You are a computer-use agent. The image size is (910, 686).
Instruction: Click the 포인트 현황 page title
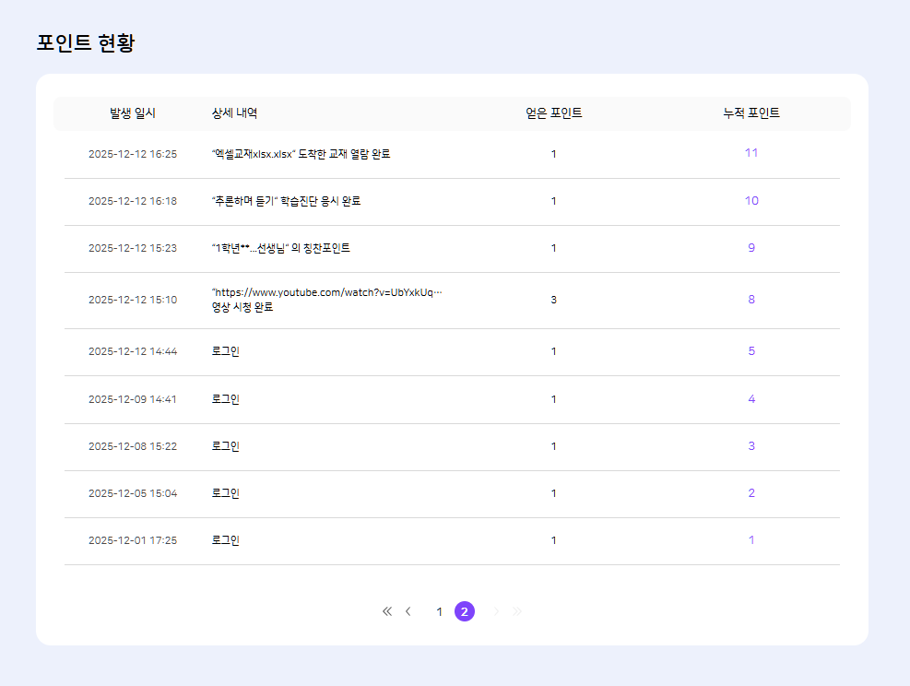86,43
